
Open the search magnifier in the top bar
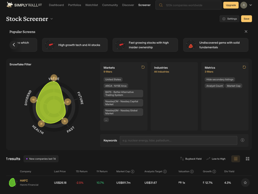pos(161,5)
